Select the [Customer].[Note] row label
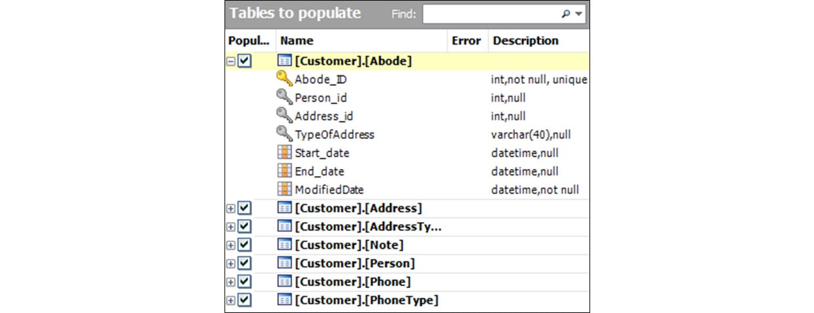This screenshot has width=814, height=313. pyautogui.click(x=349, y=245)
